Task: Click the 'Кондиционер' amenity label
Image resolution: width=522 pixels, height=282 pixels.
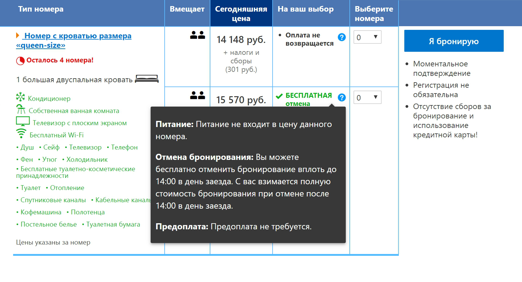Action: pos(49,99)
